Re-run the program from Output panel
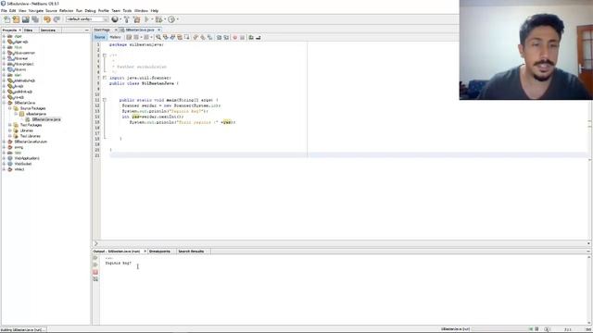Image resolution: width=593 pixels, height=333 pixels. (95, 258)
